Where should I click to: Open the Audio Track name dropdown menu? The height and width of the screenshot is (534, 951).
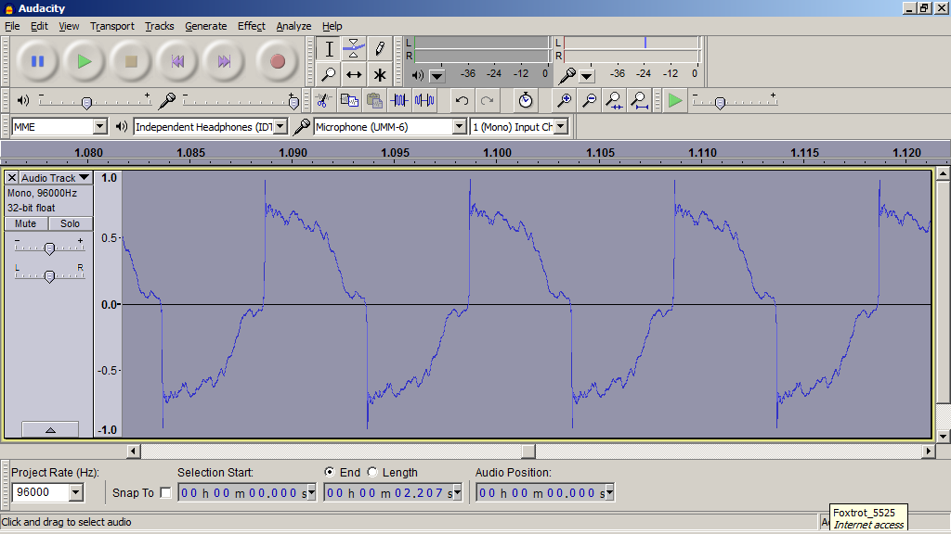[56, 178]
